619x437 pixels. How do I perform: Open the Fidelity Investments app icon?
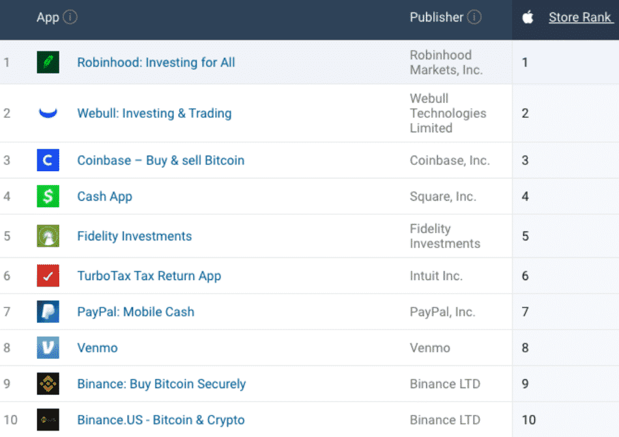(x=48, y=236)
